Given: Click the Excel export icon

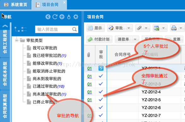Looking at the screenshot, I should pyautogui.click(x=157, y=28).
